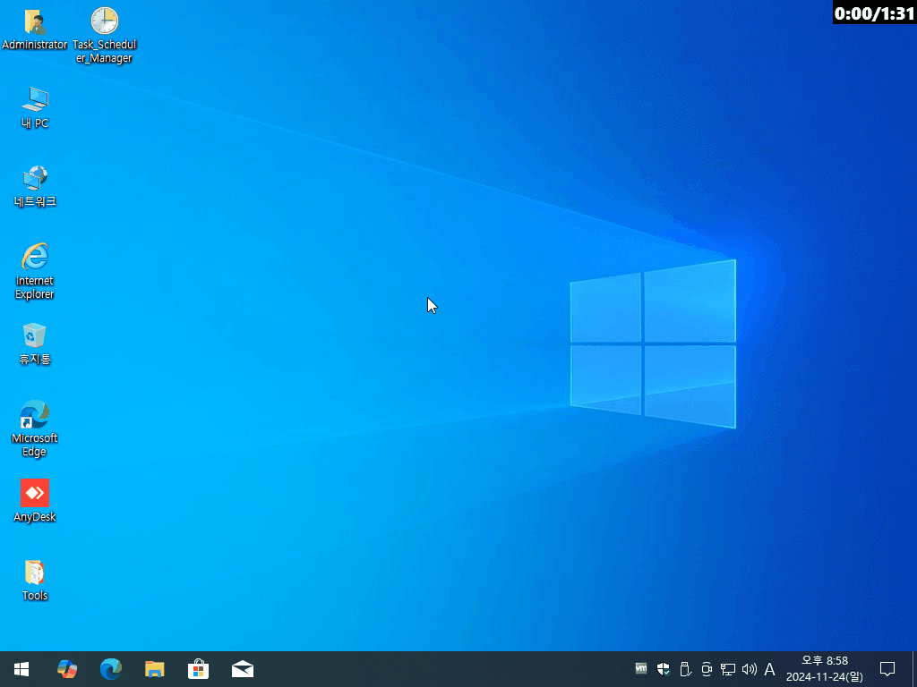Viewport: 917px width, 687px height.
Task: Select the Task_Scheduler_Manager desktop icon
Action: point(104,35)
